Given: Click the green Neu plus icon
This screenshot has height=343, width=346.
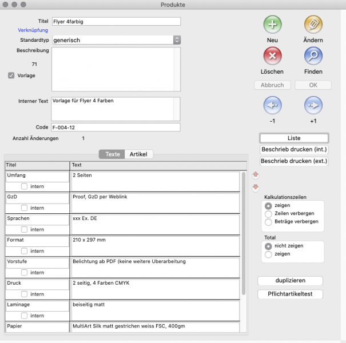Looking at the screenshot, I should [x=272, y=25].
